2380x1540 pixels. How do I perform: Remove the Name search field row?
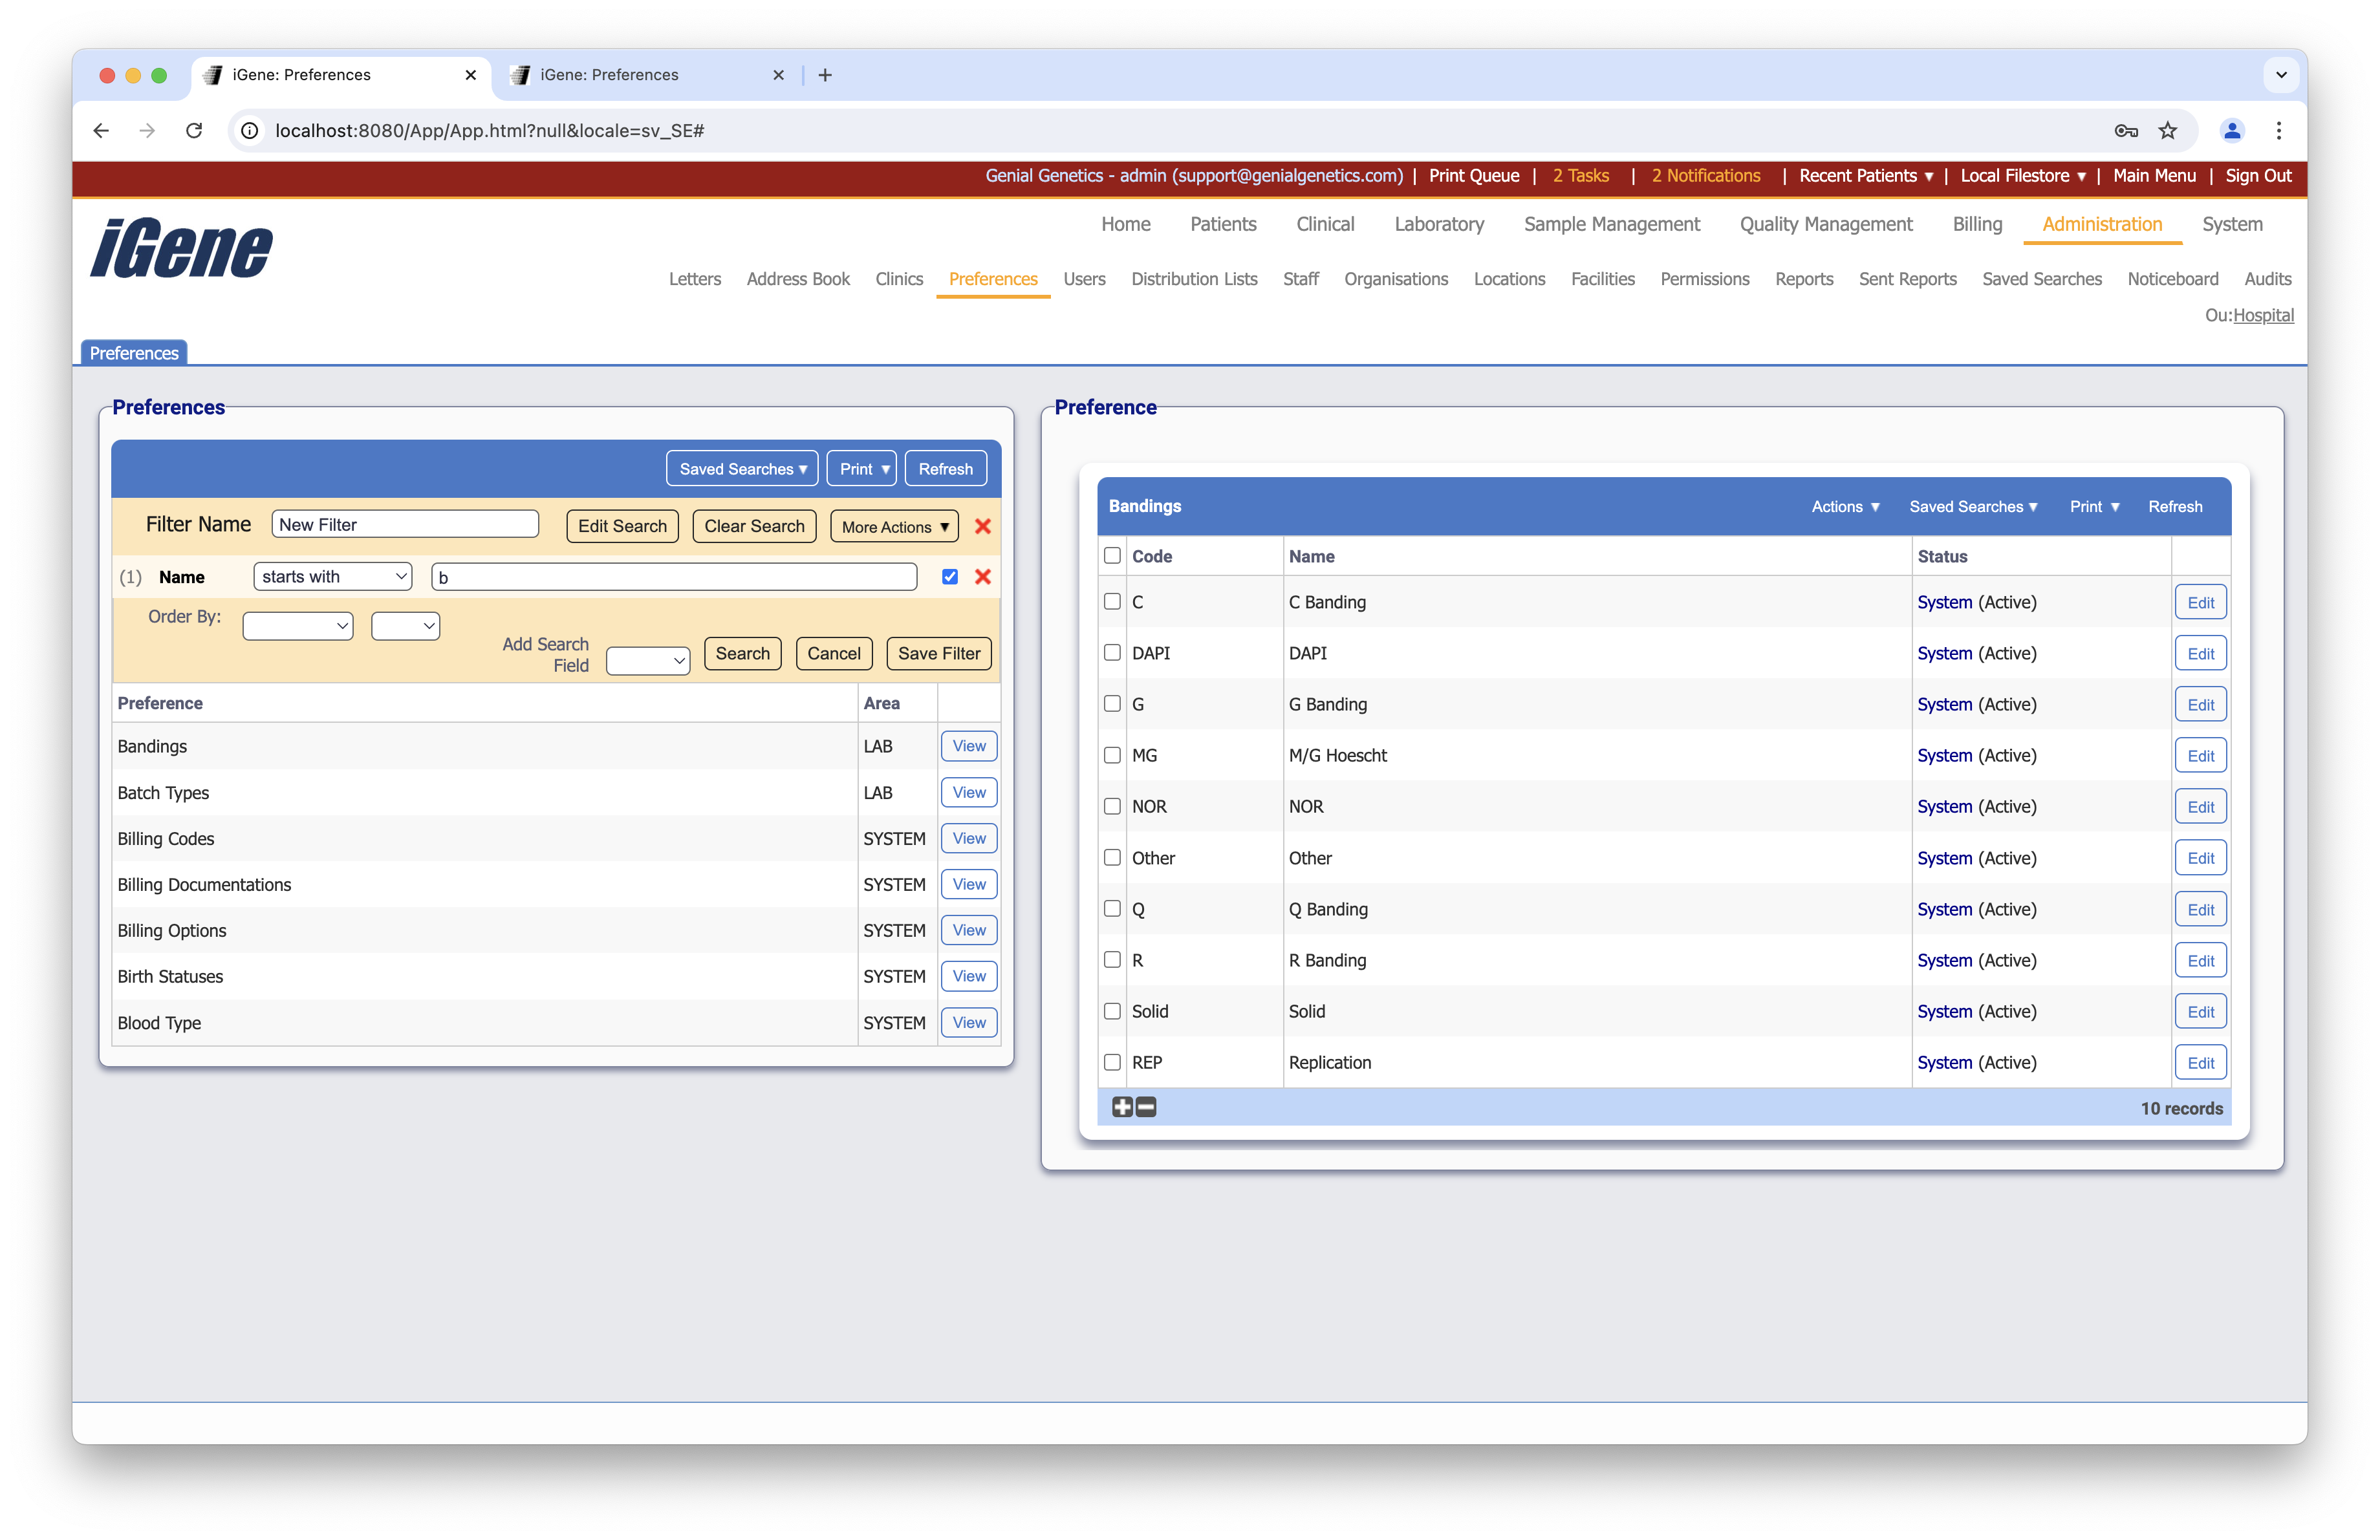982,577
